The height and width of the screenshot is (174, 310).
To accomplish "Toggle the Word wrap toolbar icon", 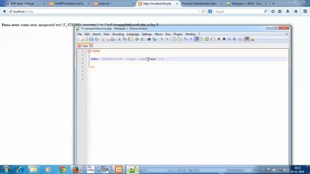I will 186,39.
